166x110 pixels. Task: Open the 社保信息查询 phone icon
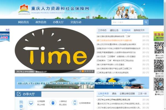(75, 103)
